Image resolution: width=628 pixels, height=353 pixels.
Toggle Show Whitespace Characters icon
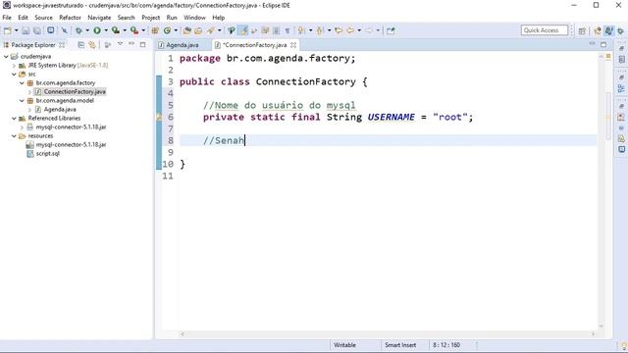(x=288, y=30)
